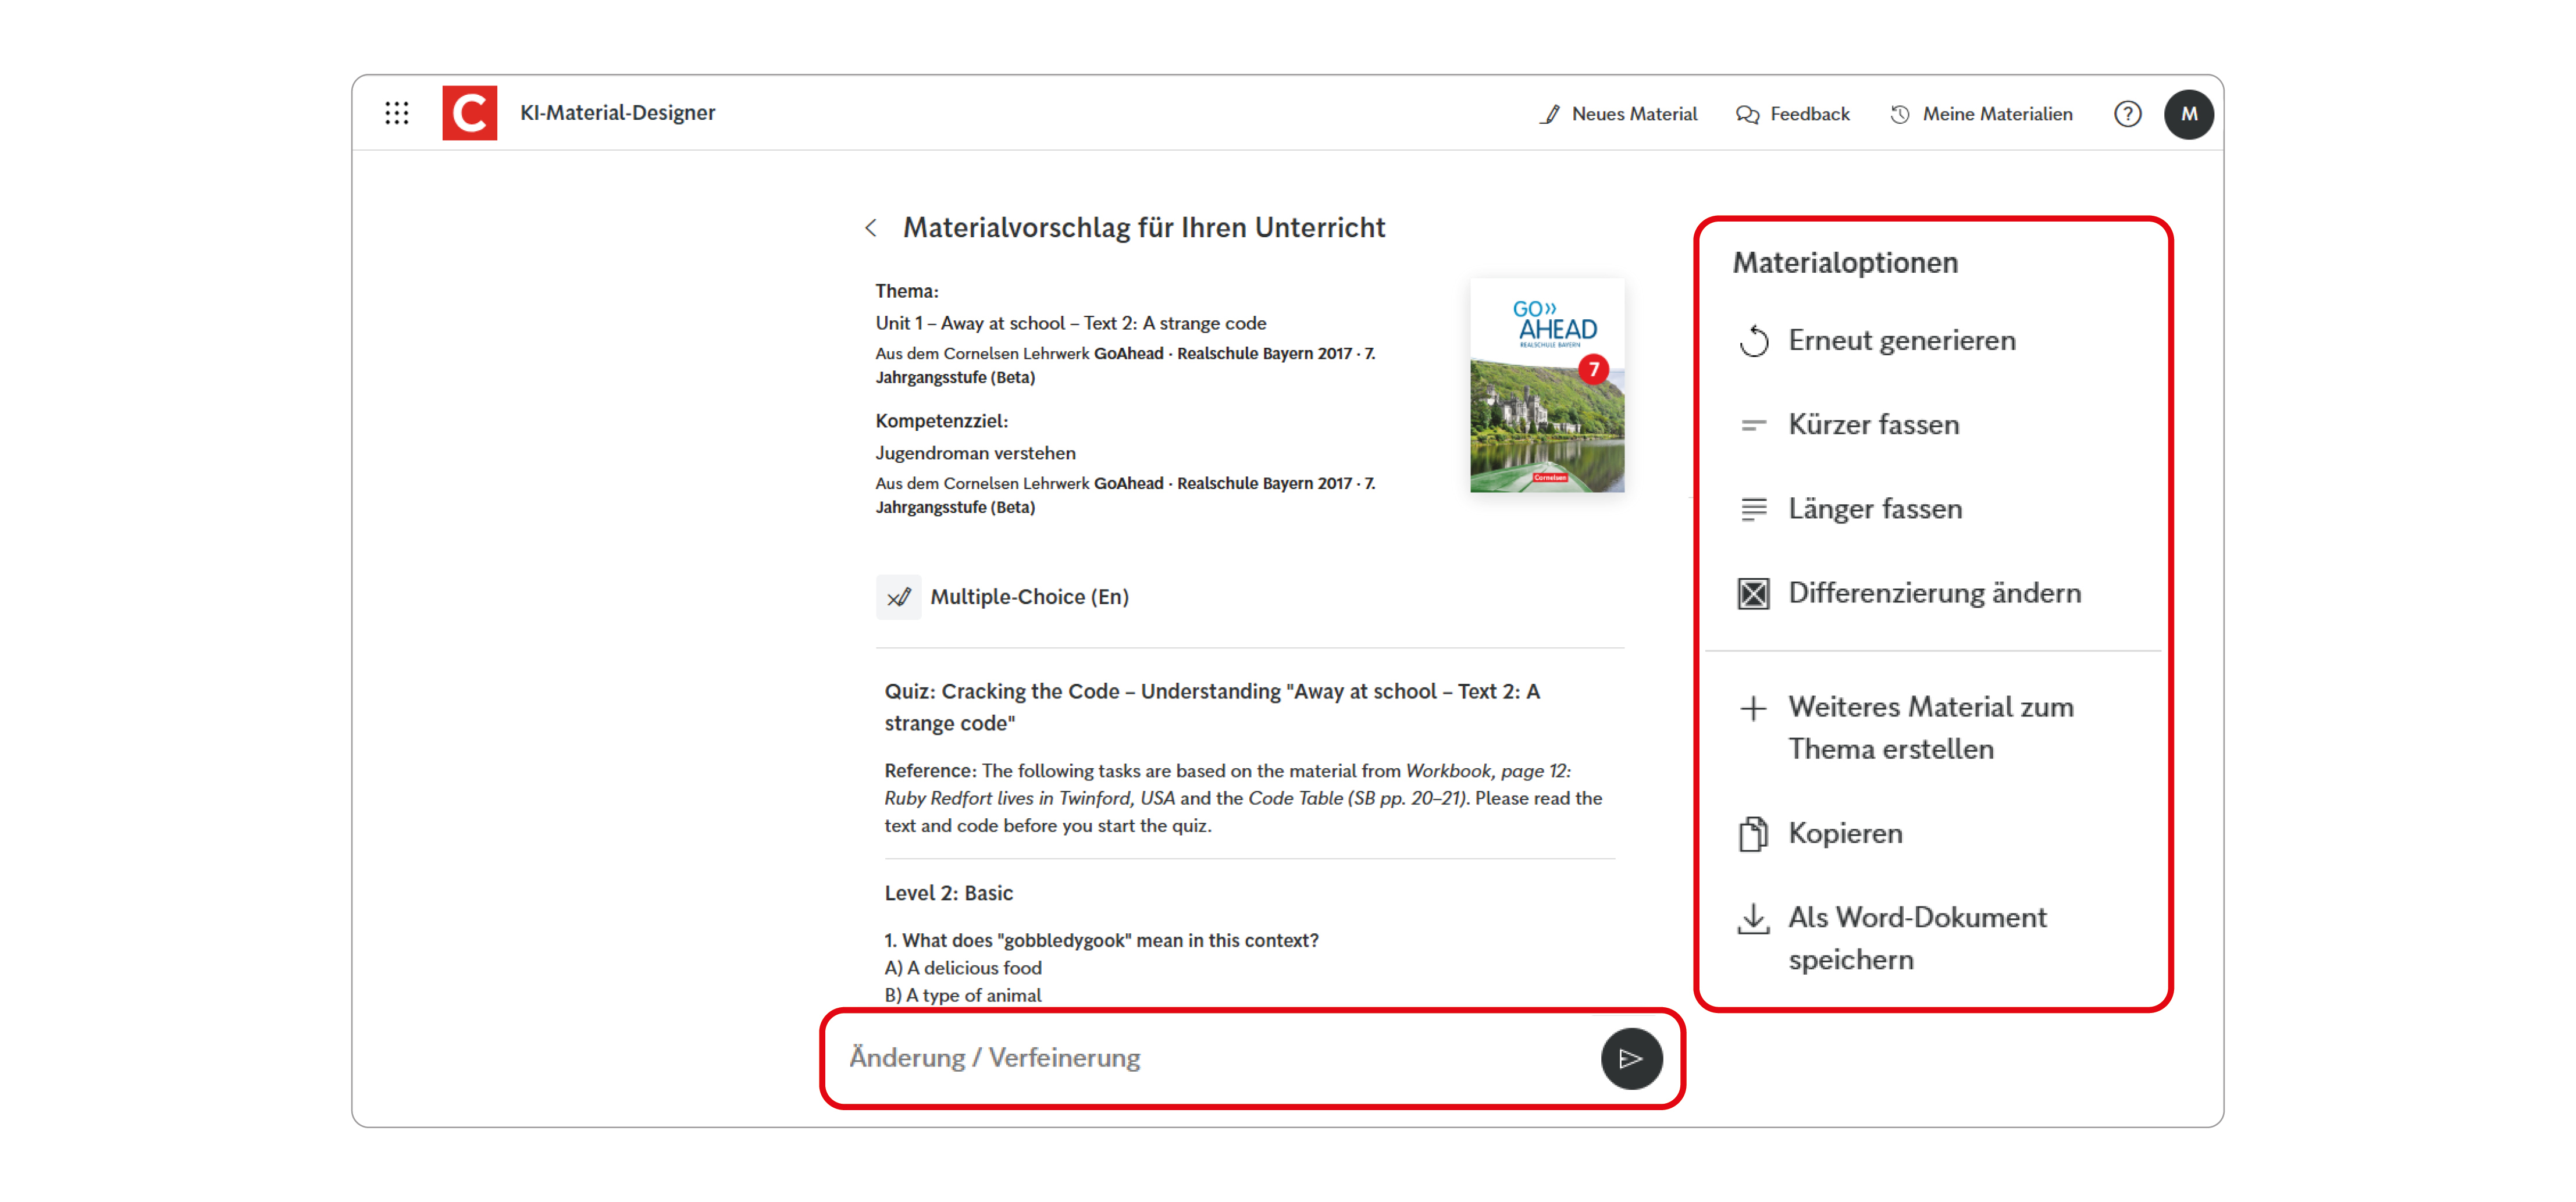Click the plus icon for Weiteres Material
The height and width of the screenshot is (1202, 2576).
tap(1755, 708)
